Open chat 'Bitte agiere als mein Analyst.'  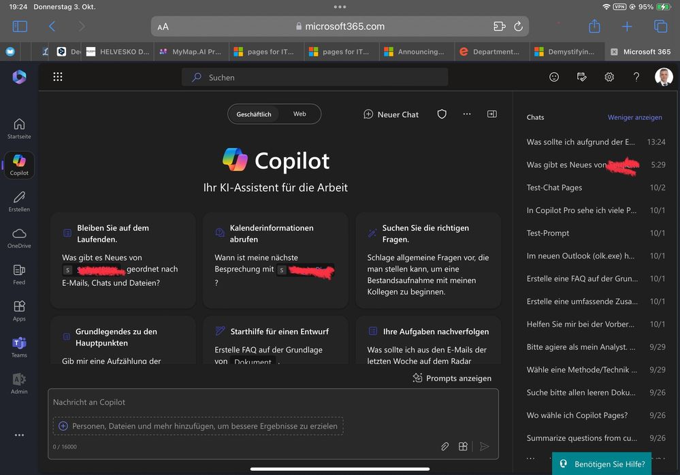596,346
